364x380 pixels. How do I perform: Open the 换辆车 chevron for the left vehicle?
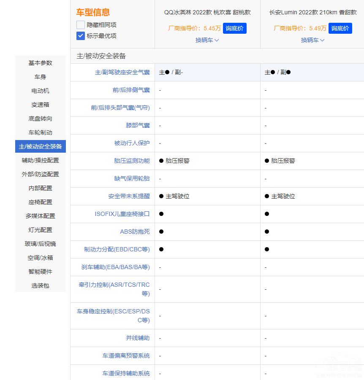207,40
